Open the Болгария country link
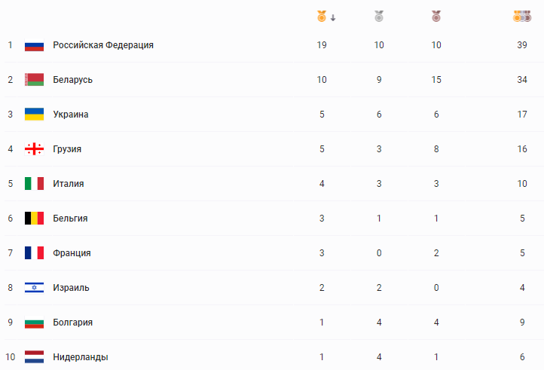This screenshot has height=370, width=544. [73, 323]
